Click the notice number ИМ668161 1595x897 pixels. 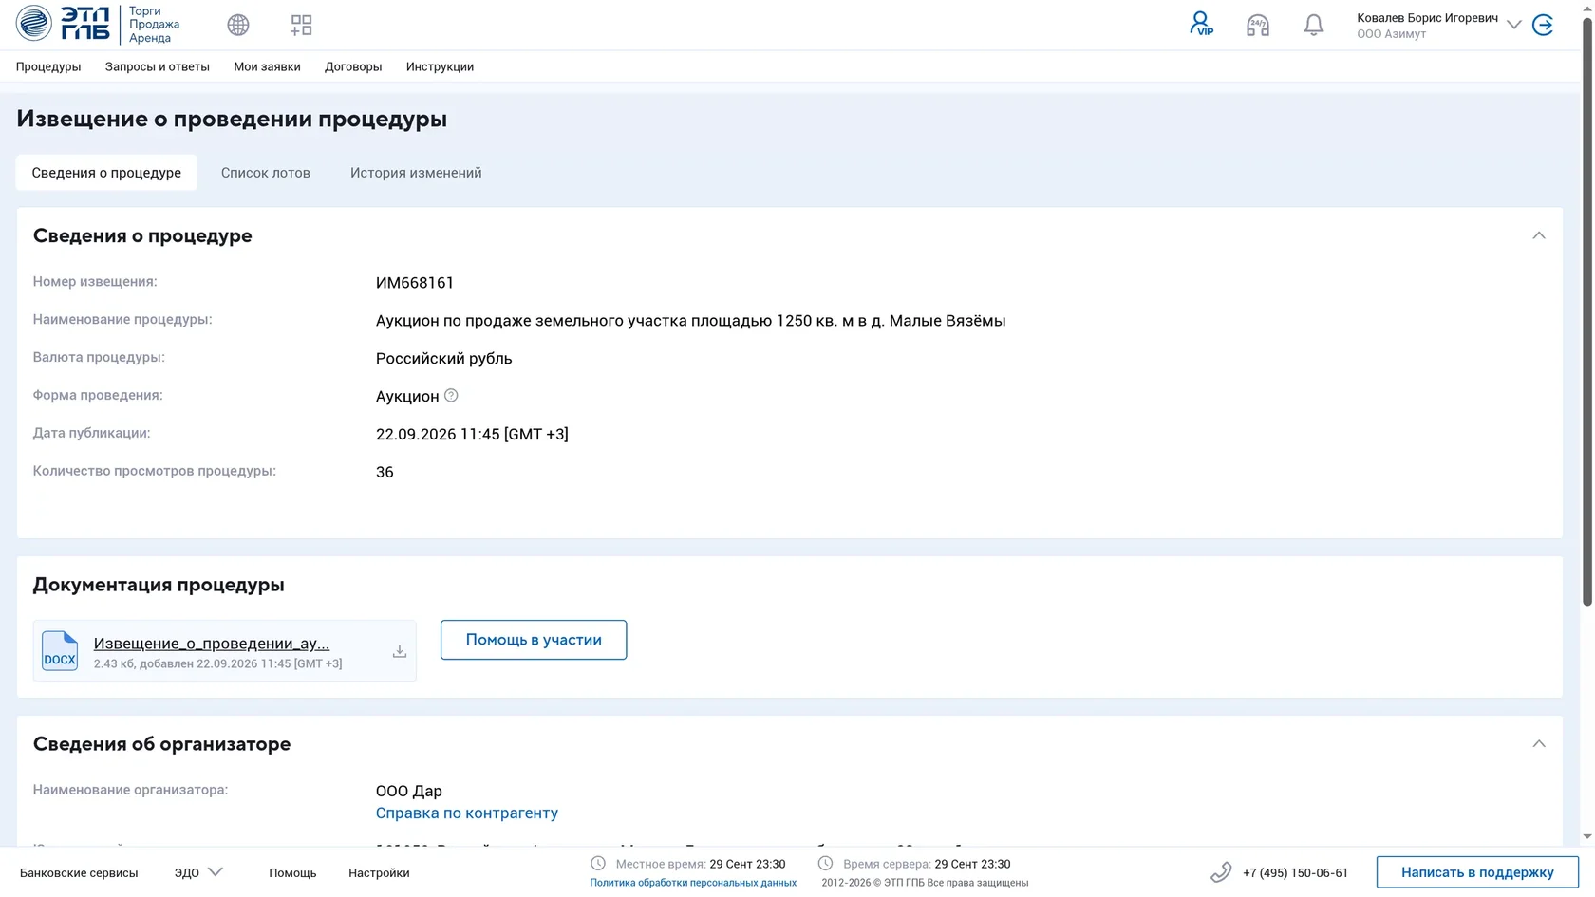click(x=415, y=283)
